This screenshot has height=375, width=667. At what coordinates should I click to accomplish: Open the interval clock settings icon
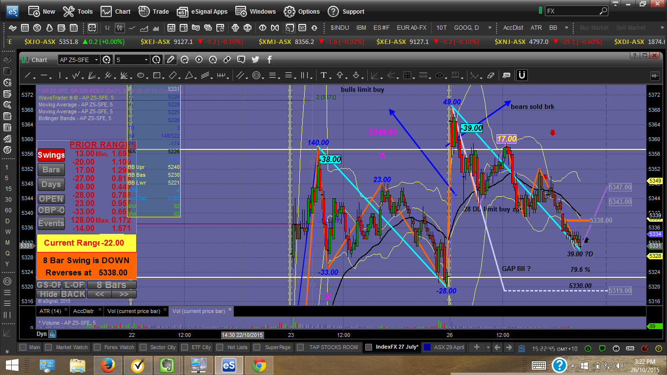[x=156, y=60]
